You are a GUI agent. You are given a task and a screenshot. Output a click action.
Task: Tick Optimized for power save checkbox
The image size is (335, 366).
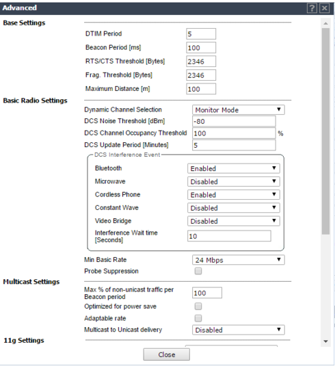(198, 306)
